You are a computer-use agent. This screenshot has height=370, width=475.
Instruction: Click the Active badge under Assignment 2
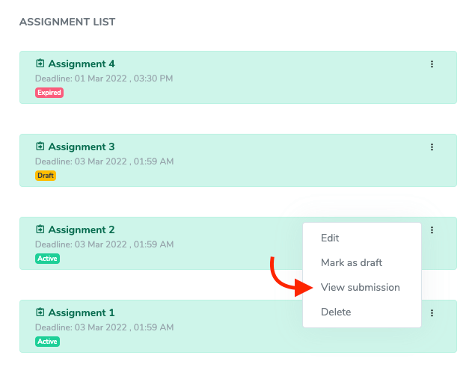tap(47, 259)
